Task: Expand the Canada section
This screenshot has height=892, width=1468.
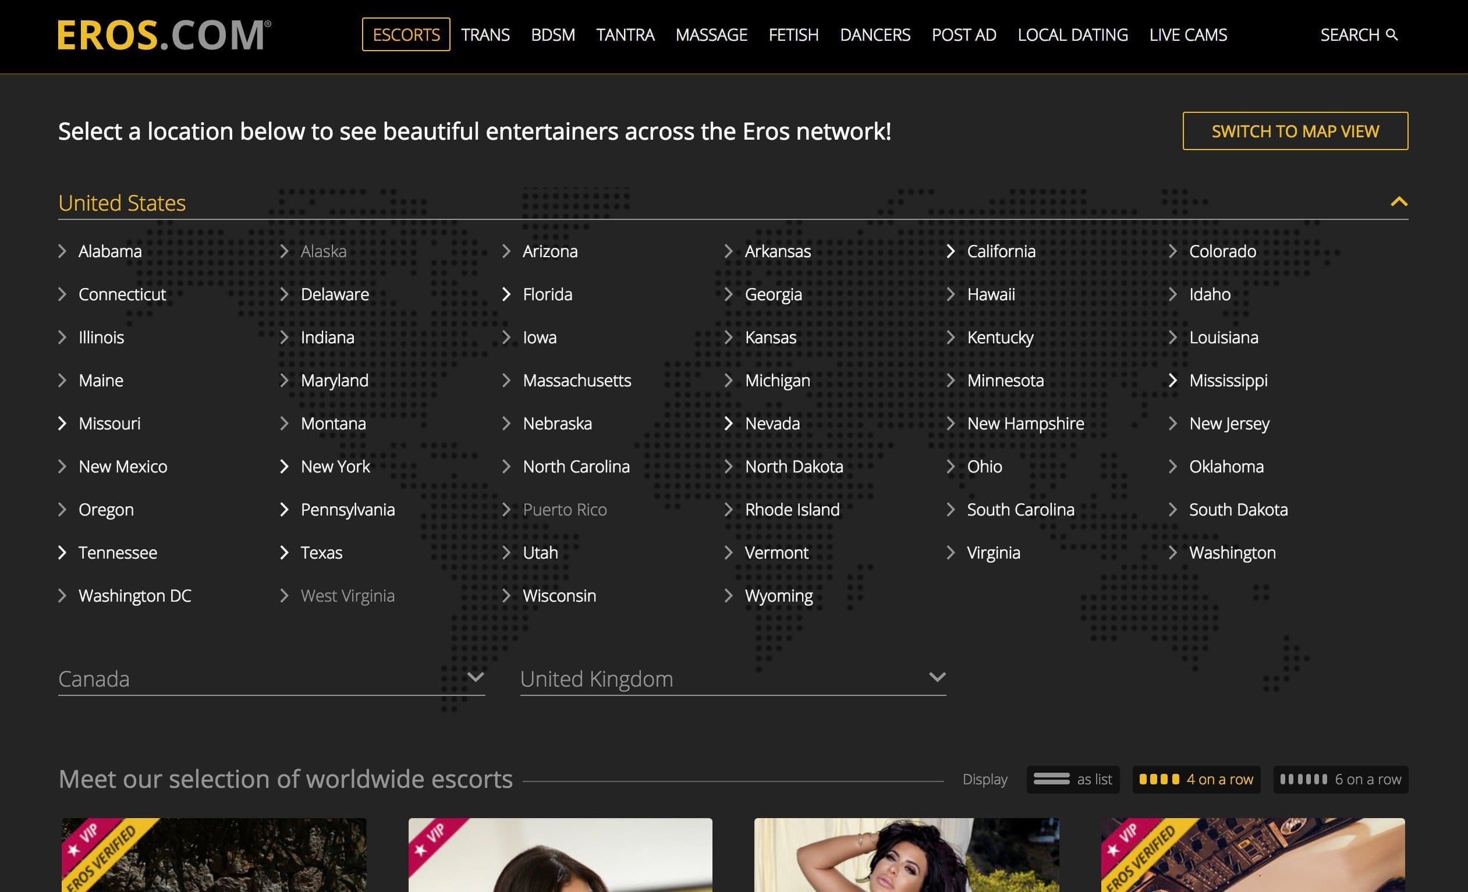Action: click(272, 679)
